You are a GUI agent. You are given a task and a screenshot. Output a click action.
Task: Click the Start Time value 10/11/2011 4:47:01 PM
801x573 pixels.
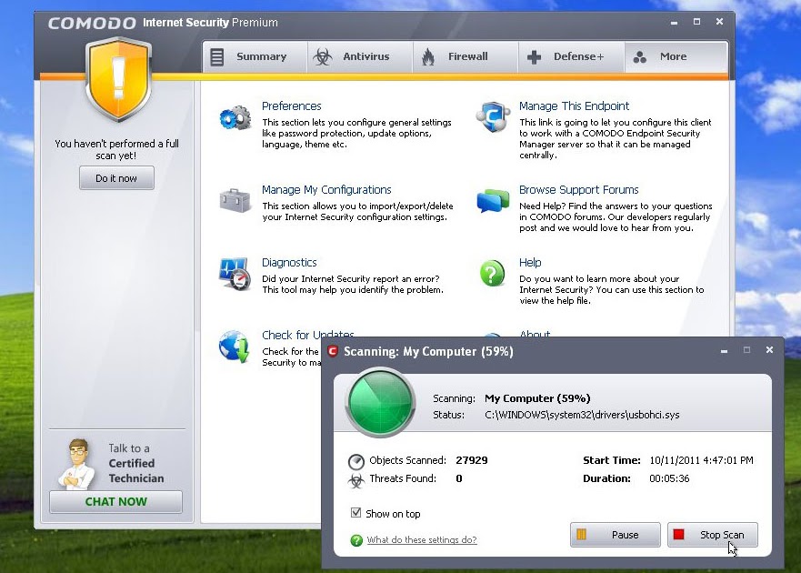701,460
